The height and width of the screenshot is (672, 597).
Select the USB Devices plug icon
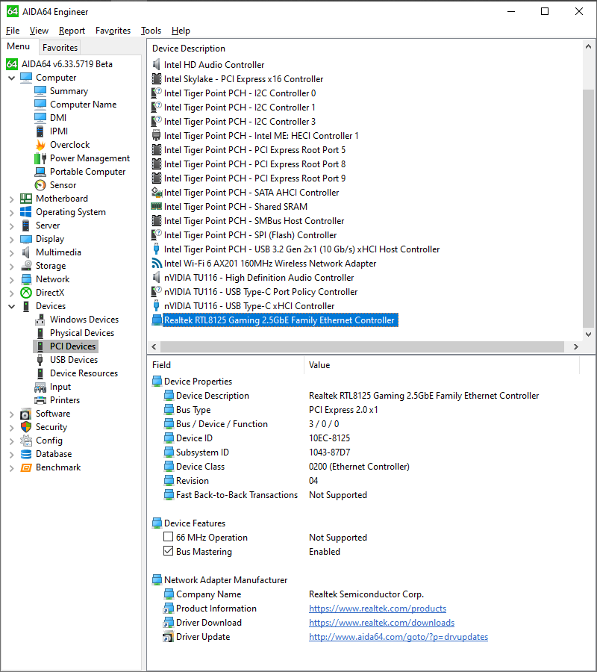(40, 360)
